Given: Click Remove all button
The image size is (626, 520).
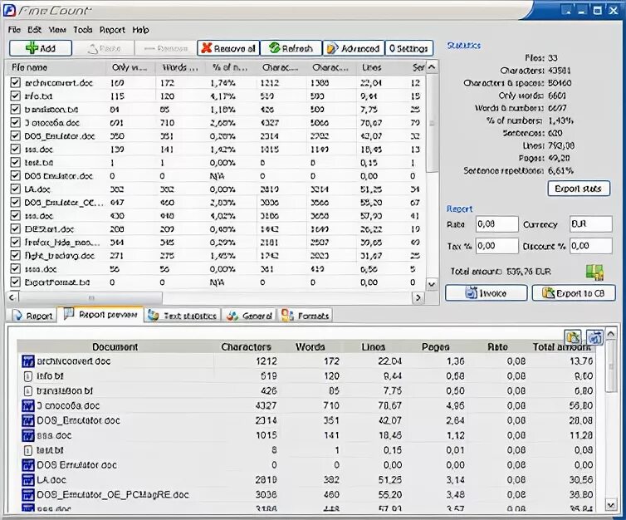Looking at the screenshot, I should (228, 48).
